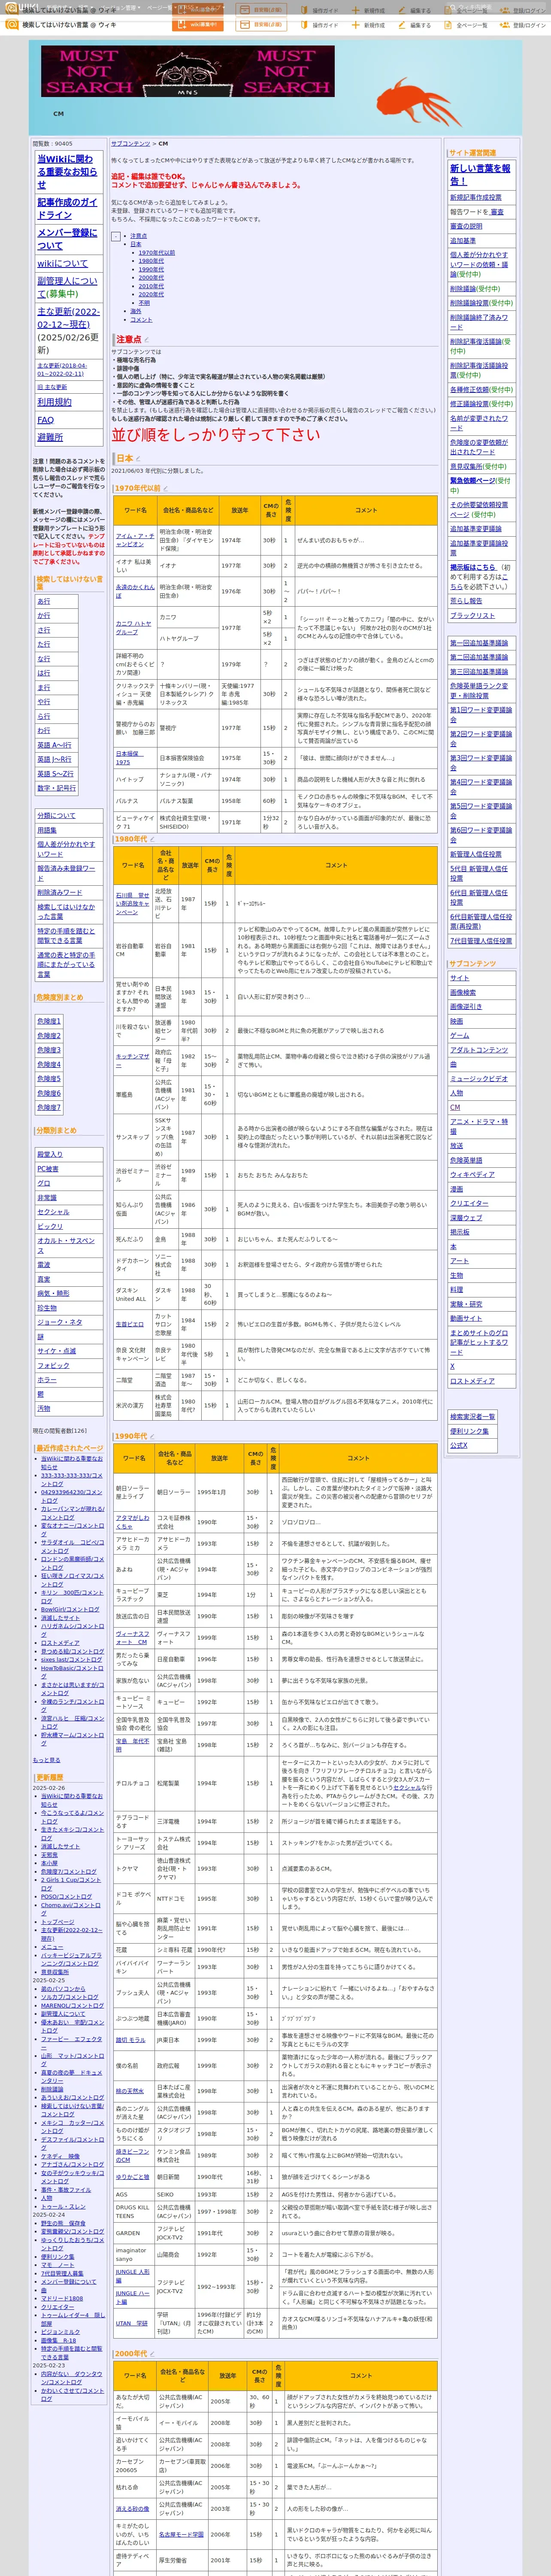Image resolution: width=551 pixels, height=2576 pixels.
Task: Open キッチンマザー entry in 1980年代 table
Action: (132, 1060)
